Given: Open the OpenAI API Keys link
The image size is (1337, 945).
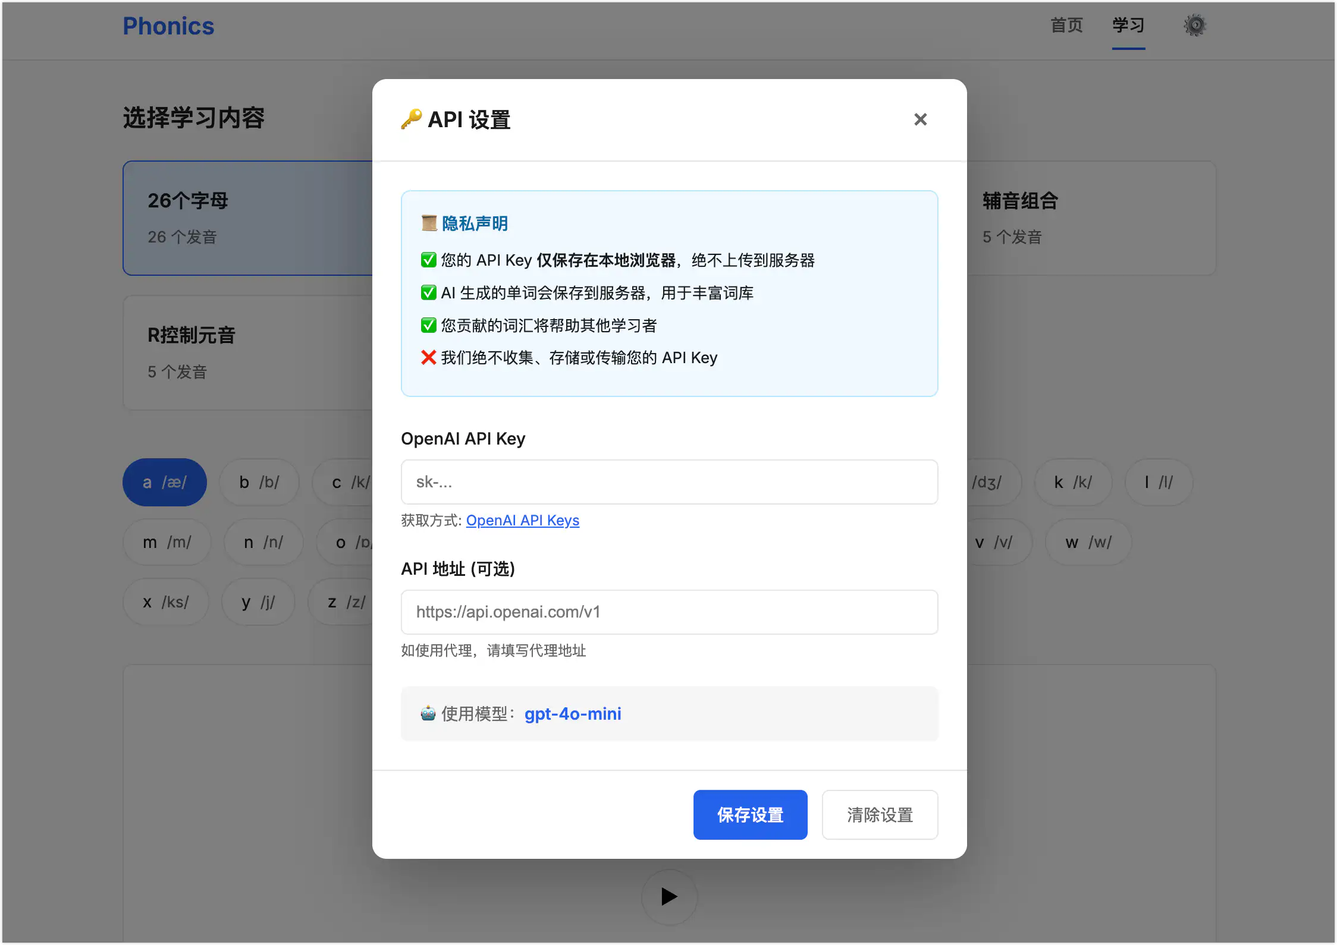Looking at the screenshot, I should pyautogui.click(x=523, y=520).
